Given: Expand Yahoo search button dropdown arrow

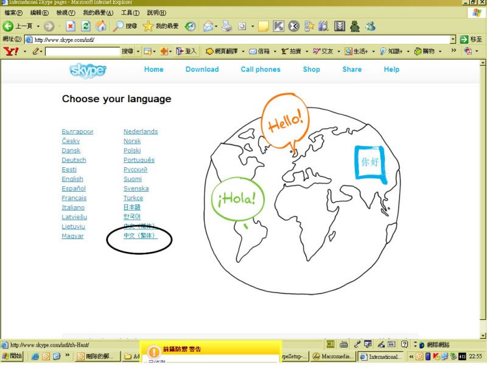Looking at the screenshot, I should point(138,51).
